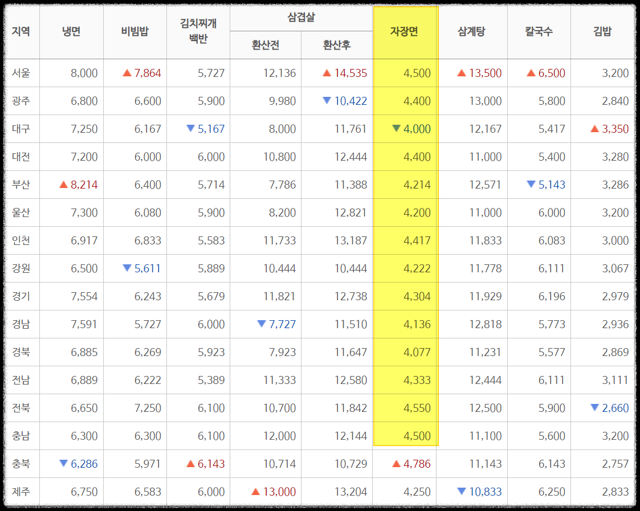The height and width of the screenshot is (511, 640).
Task: Click 4,417 in the 인천 자장면 cell
Action: [x=417, y=240]
